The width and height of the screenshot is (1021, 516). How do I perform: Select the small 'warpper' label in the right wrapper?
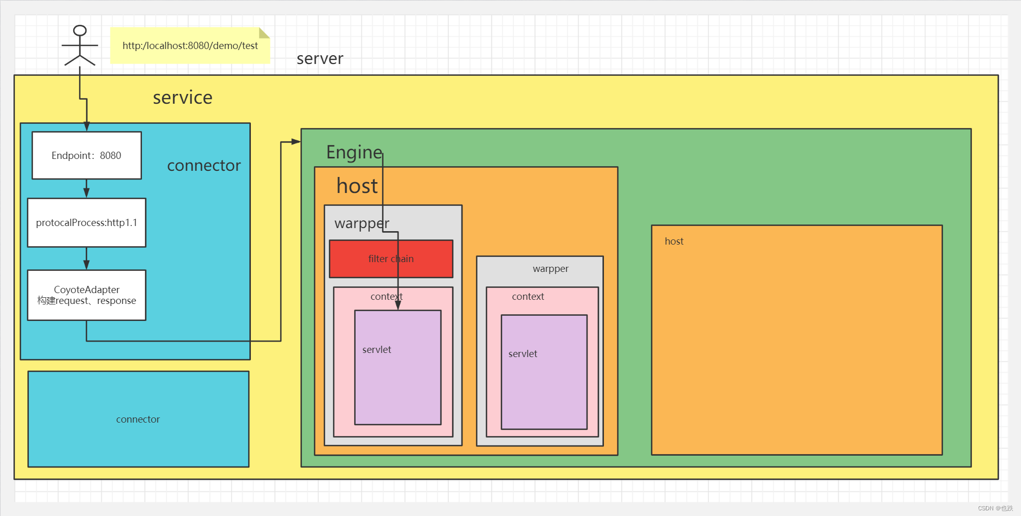551,269
